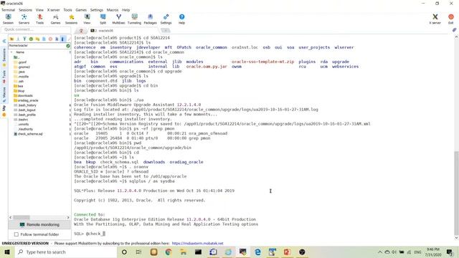
Task: Open the Task View taskbar icon
Action: point(138,252)
